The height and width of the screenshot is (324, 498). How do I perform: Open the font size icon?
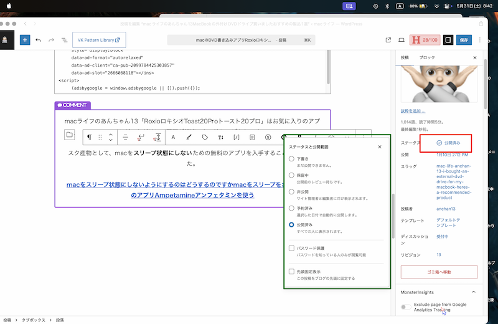[220, 137]
